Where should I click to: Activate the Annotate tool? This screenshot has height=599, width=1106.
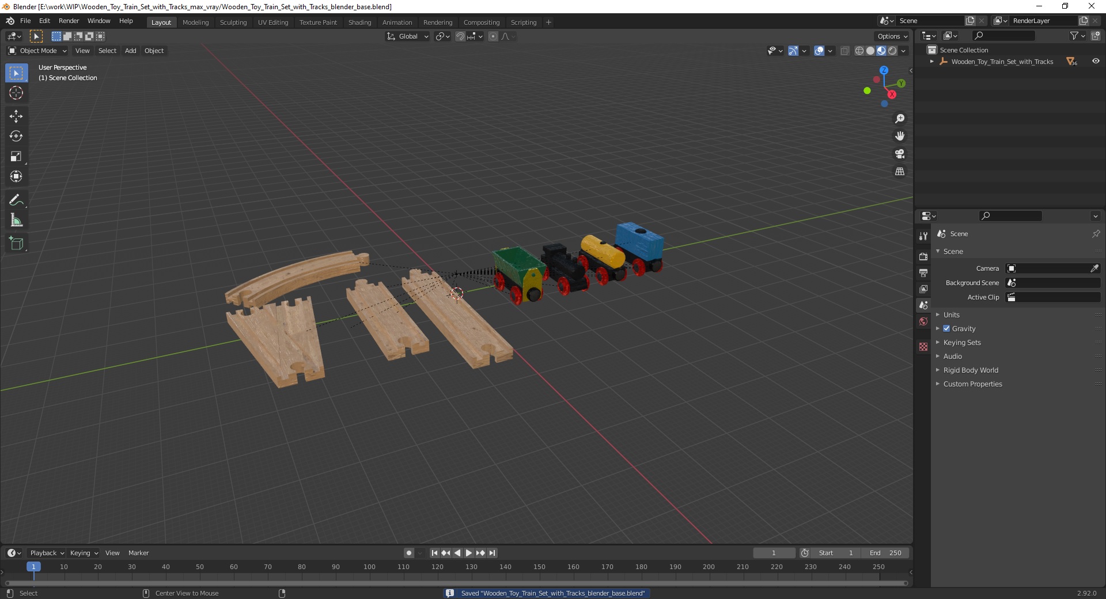tap(16, 200)
